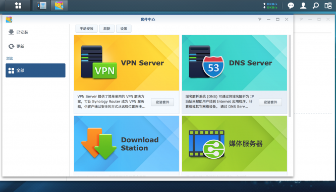Image resolution: width=336 pixels, height=192 pixels.
Task: Close the Package Center window
Action: pos(287,19)
